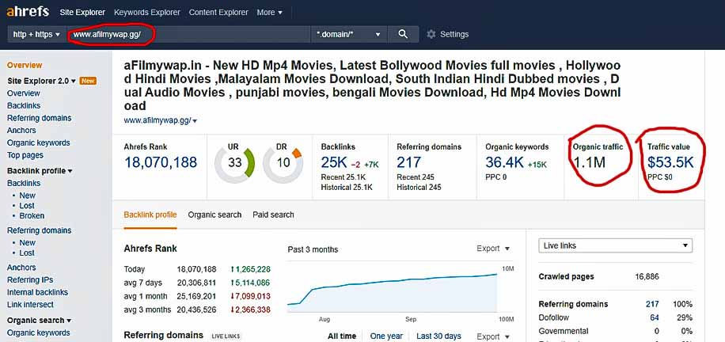Open New under Backlinks
Viewport: 725px width, 342px height.
pyautogui.click(x=27, y=196)
